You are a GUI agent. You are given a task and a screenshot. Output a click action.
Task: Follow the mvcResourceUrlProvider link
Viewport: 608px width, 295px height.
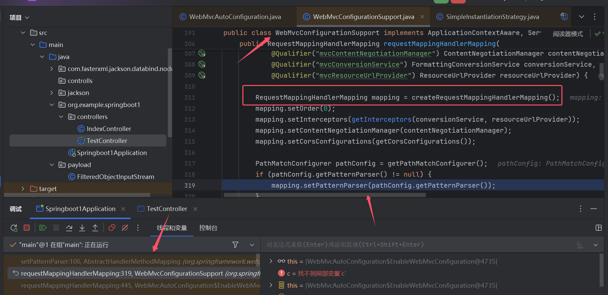(x=363, y=75)
